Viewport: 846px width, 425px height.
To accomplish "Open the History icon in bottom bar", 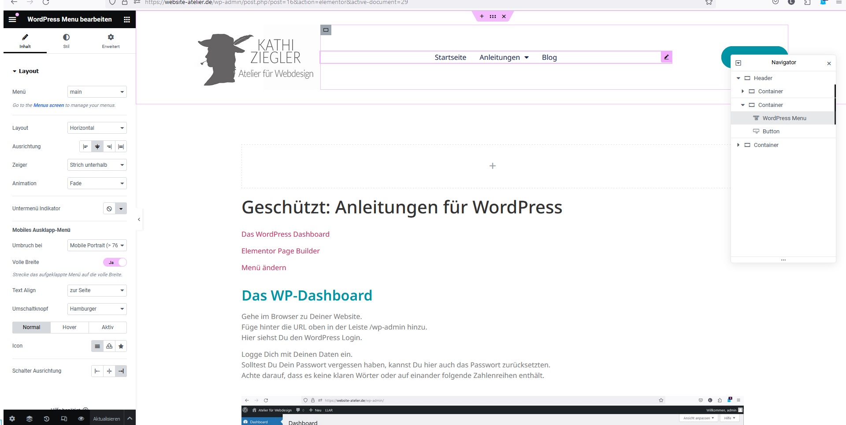I will click(47, 419).
